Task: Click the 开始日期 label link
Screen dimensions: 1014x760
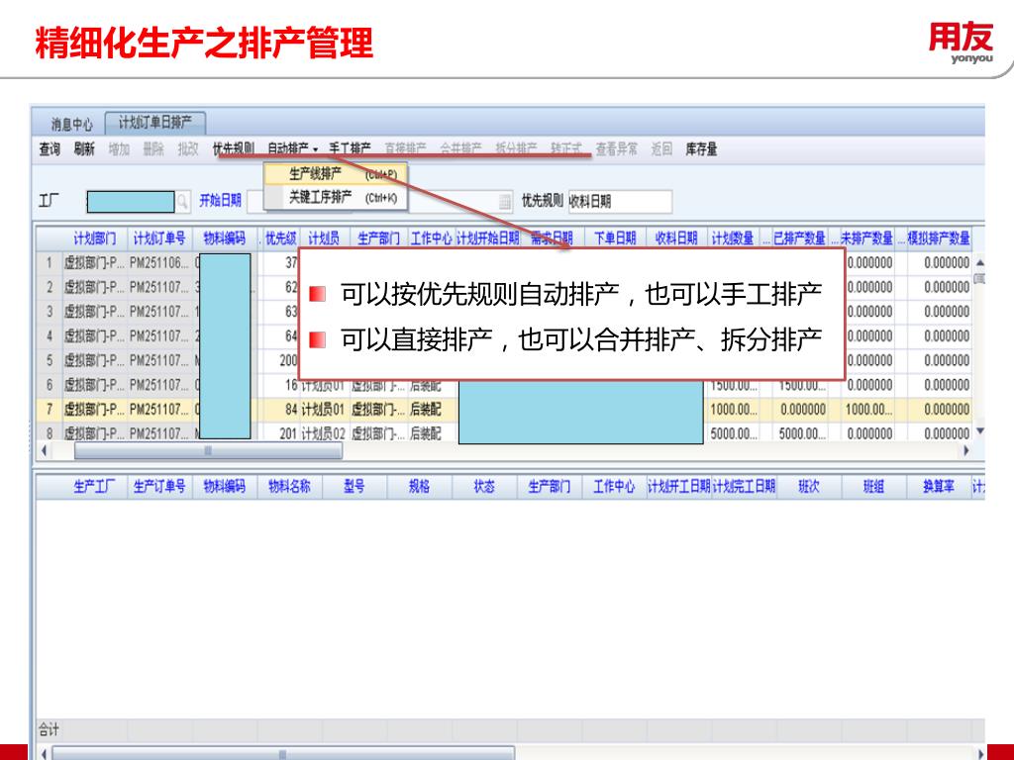Action: tap(221, 200)
